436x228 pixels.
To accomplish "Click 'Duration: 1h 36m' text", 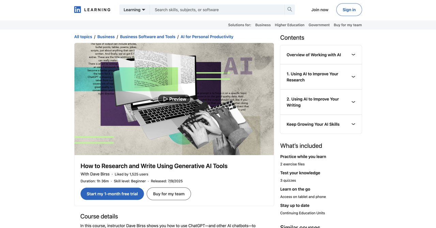I will point(95,181).
